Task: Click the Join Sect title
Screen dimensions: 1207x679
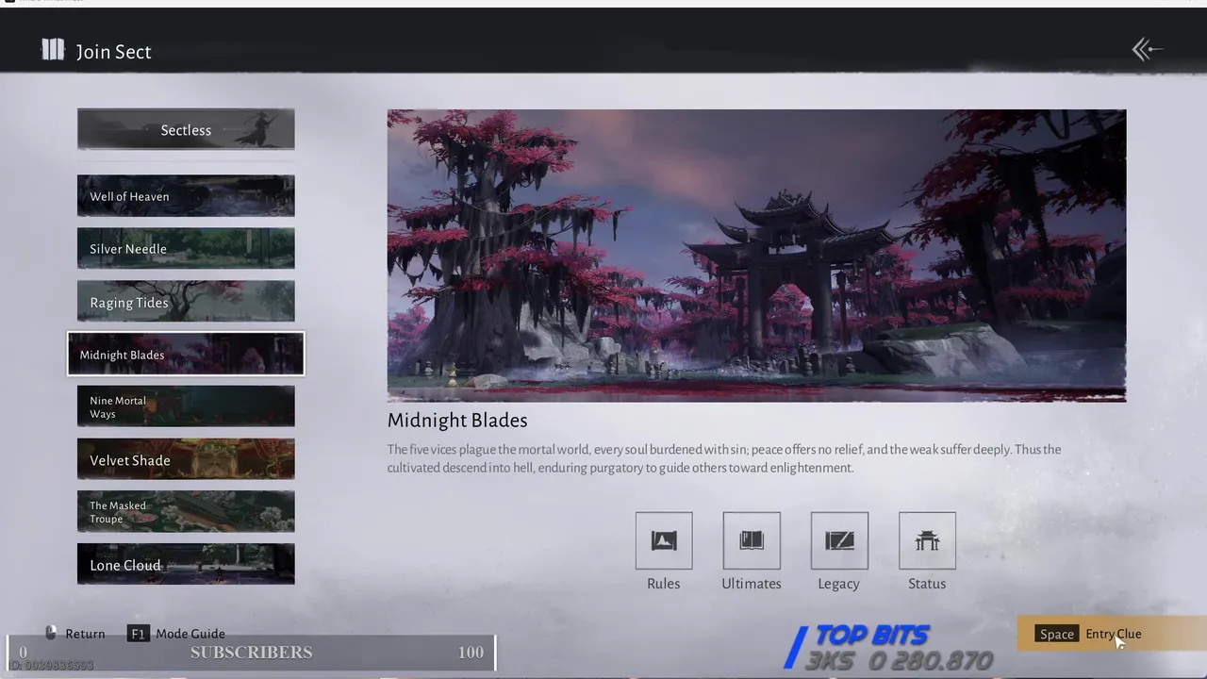Action: click(x=113, y=52)
